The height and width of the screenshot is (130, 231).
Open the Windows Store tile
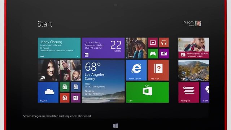147,92
